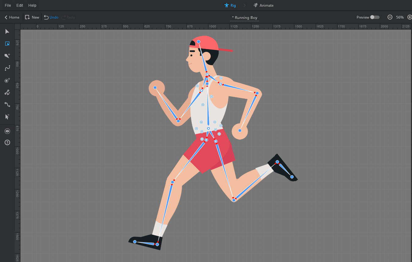Select the Rig tab

pyautogui.click(x=230, y=5)
